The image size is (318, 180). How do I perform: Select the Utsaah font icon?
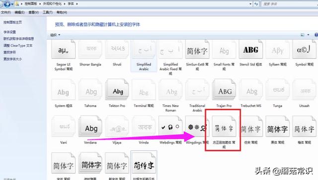[x=304, y=90]
